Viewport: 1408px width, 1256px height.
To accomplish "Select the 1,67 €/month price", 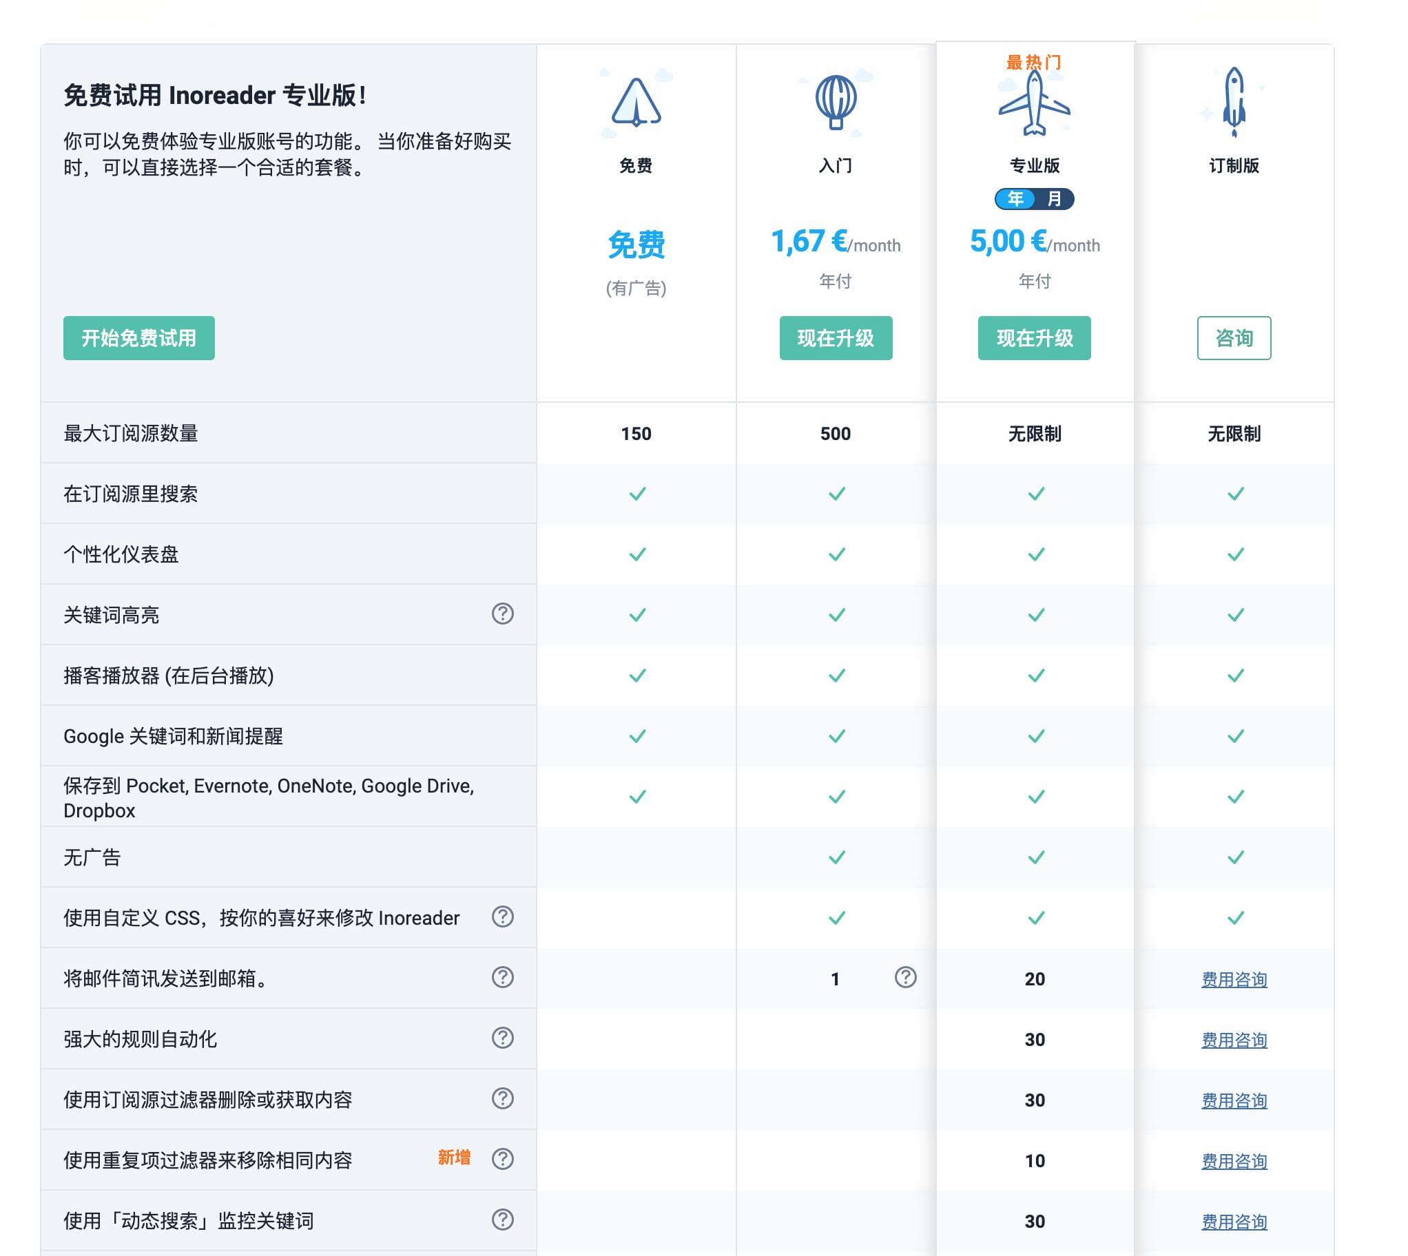I will pos(835,242).
